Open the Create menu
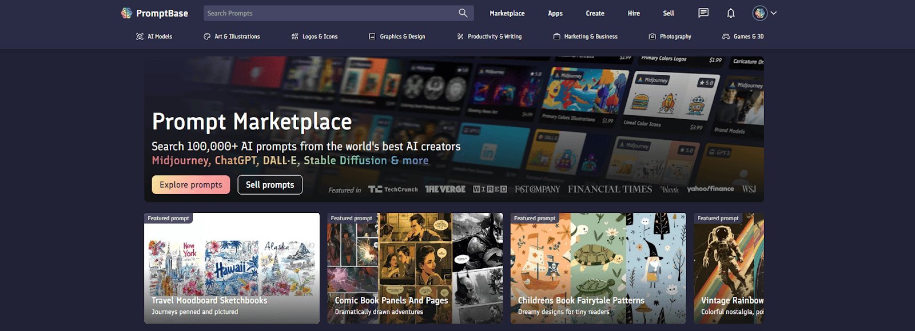The height and width of the screenshot is (331, 915). point(595,13)
